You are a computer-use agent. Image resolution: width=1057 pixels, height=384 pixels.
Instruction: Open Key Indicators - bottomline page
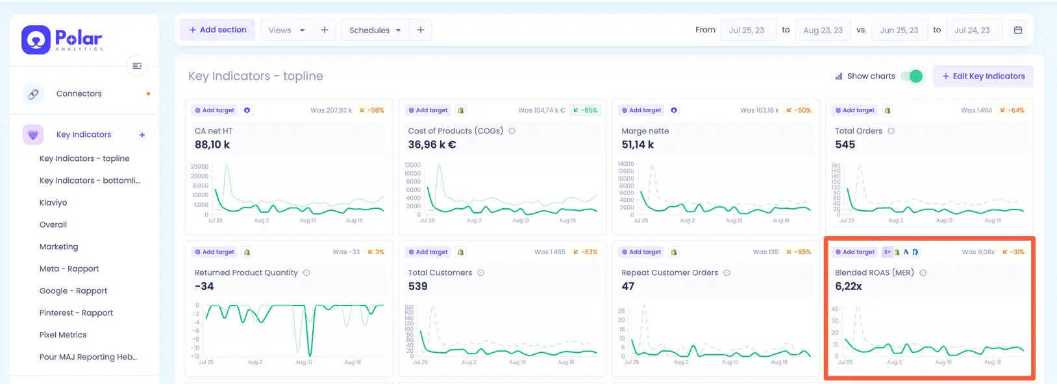click(x=90, y=180)
